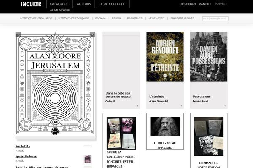The width and height of the screenshot is (253, 168).
Task: Open Dans la tête des tueurs de masse
Action: pos(118,95)
